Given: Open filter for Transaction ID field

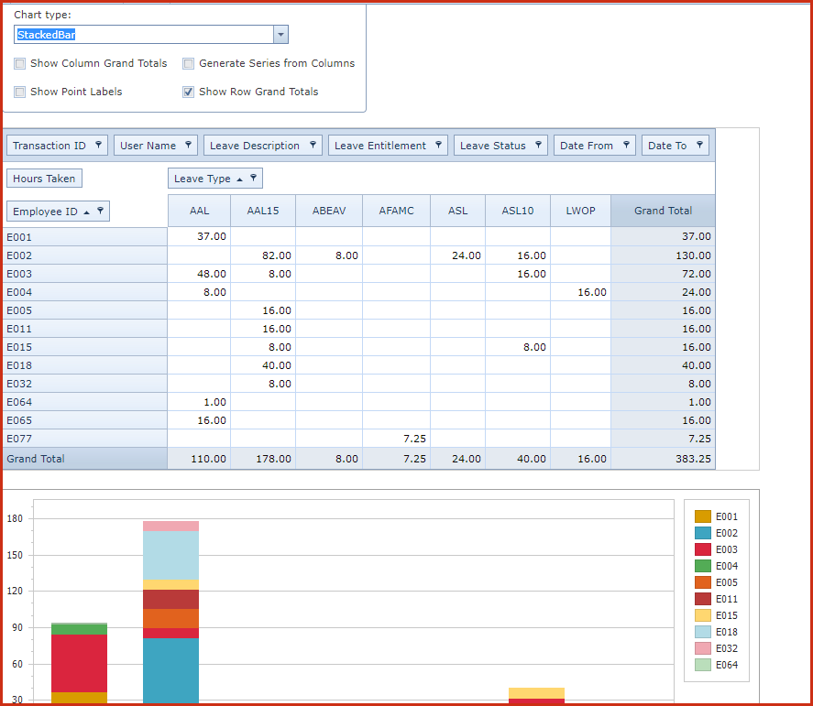Looking at the screenshot, I should (98, 145).
